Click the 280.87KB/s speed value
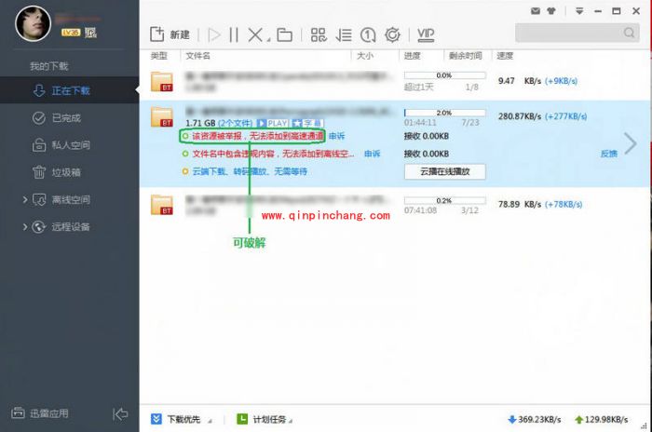 click(x=520, y=116)
